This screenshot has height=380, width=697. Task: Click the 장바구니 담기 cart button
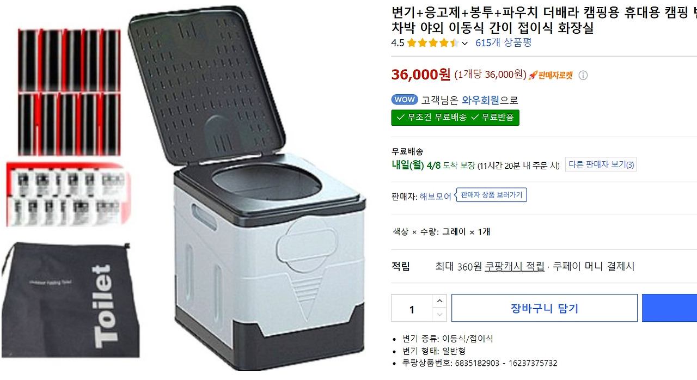(544, 308)
